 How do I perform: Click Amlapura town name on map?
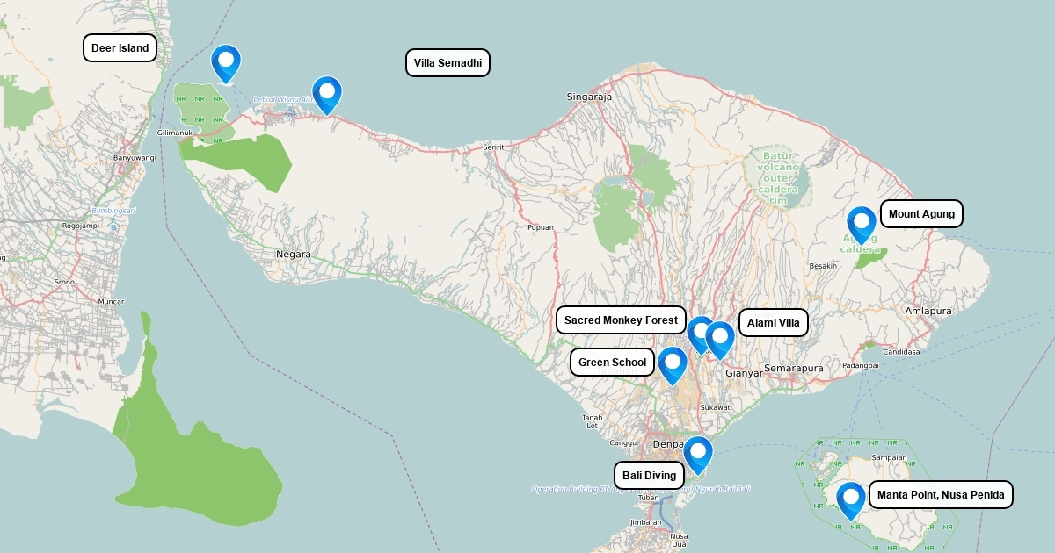(928, 311)
